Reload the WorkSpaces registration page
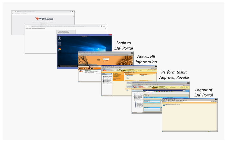Image resolution: width=227 pixels, height=142 pixels. tap(16, 12)
